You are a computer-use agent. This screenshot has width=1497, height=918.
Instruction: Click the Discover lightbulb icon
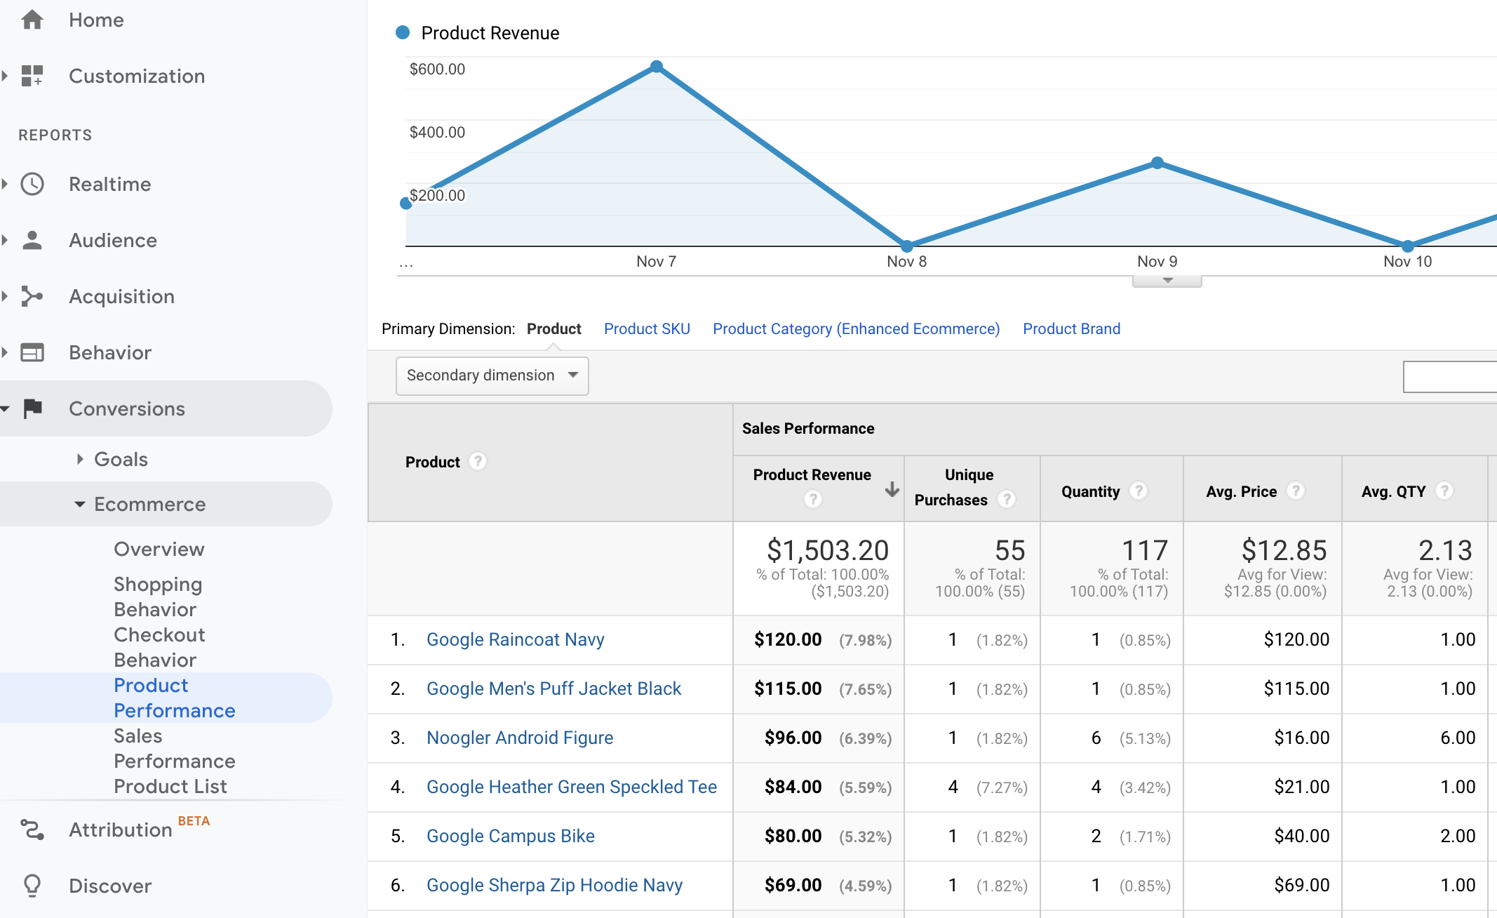pos(32,886)
